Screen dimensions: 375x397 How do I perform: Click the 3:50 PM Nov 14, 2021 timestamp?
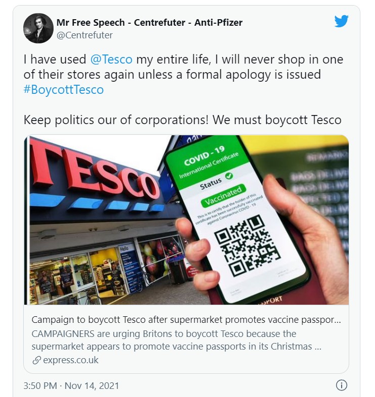71,385
